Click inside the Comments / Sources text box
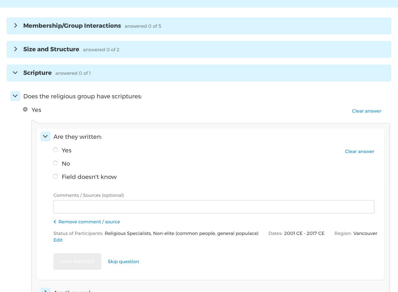This screenshot has width=398, height=292. click(x=213, y=207)
